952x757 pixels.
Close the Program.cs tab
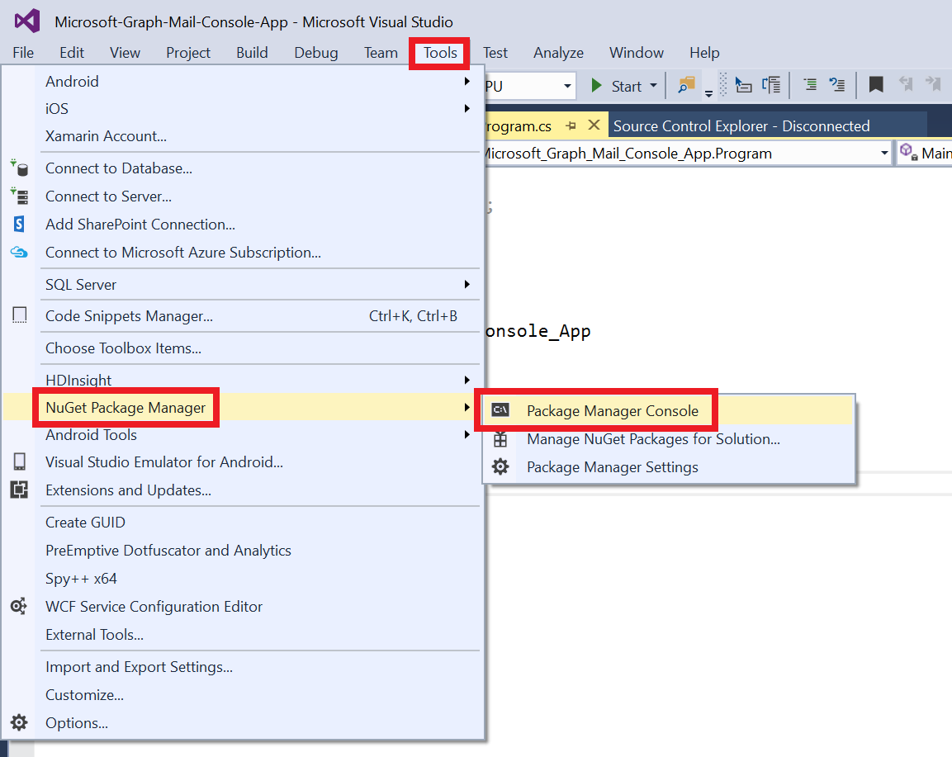tap(594, 125)
